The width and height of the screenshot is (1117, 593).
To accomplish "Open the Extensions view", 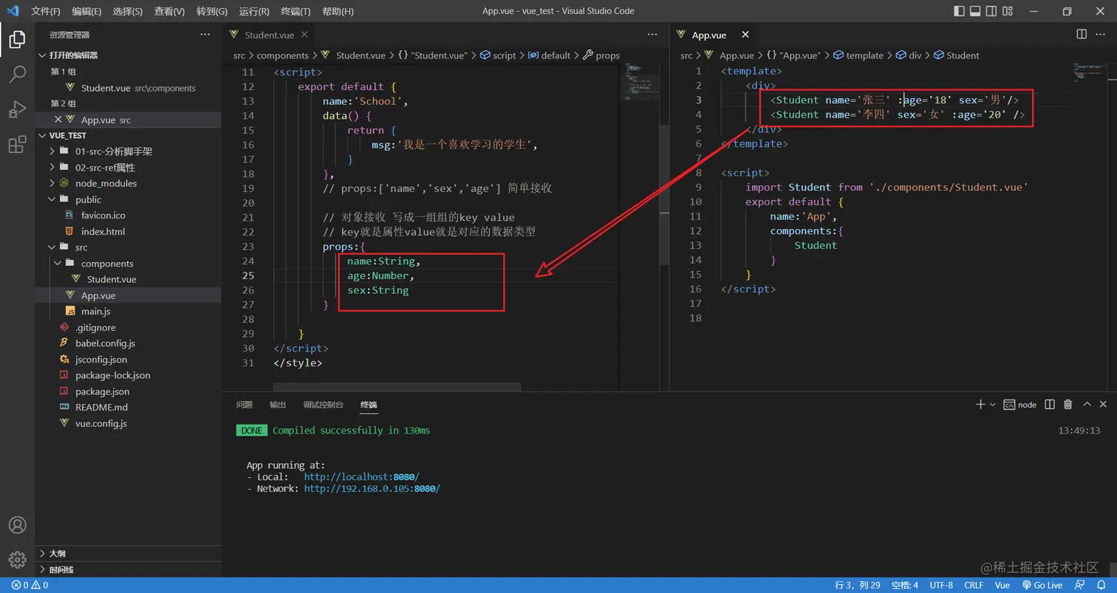I will tap(17, 145).
